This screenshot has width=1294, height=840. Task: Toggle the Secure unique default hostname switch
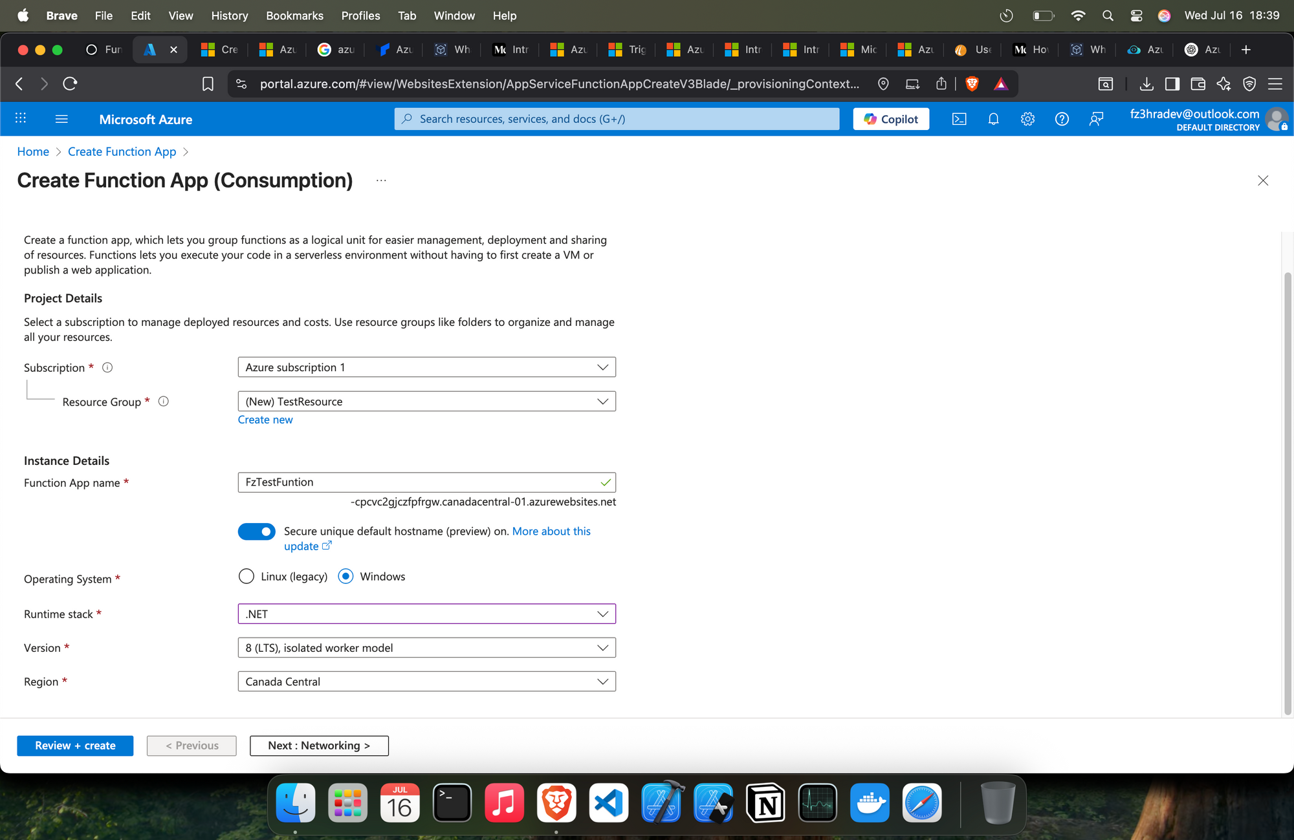coord(256,532)
